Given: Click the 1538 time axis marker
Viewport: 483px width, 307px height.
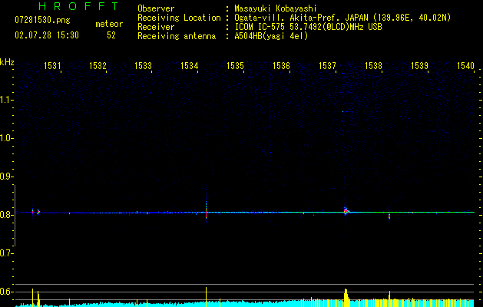Looking at the screenshot, I should 374,66.
